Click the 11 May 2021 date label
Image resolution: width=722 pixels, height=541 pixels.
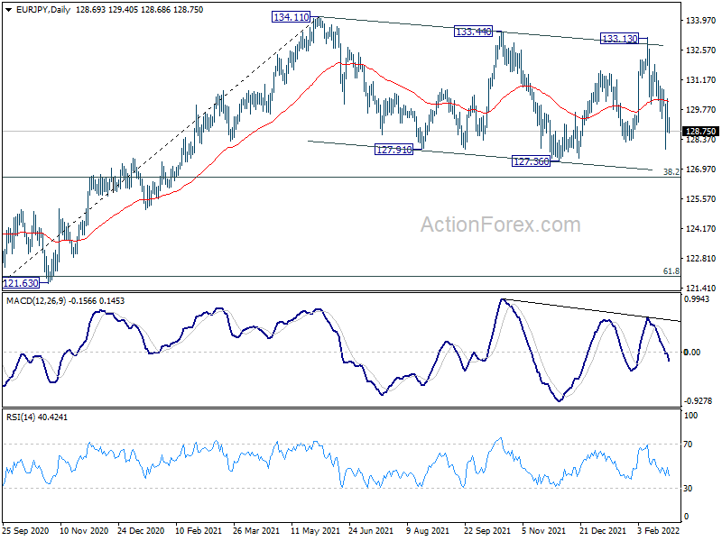[315, 531]
